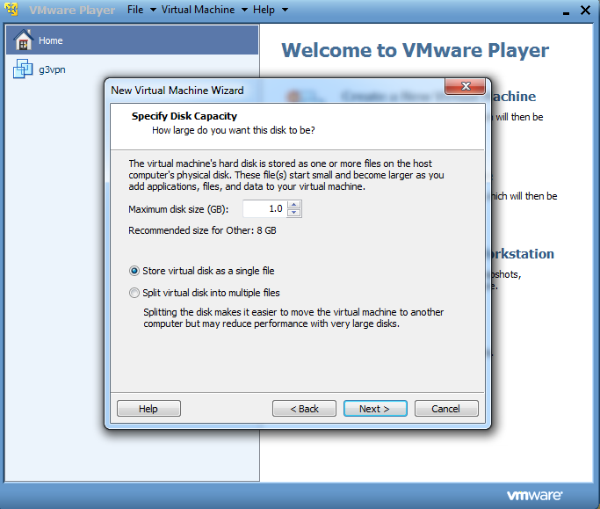Select the Home entry in the library list
The width and height of the screenshot is (600, 509).
[x=51, y=40]
